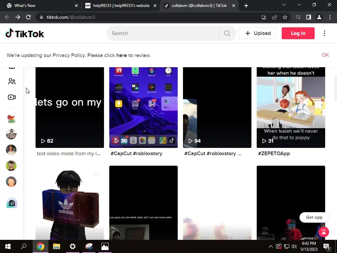The image size is (337, 253).
Task: Click the search magnifier button
Action: (227, 33)
